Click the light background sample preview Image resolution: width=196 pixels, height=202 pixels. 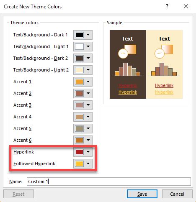[x=165, y=64]
